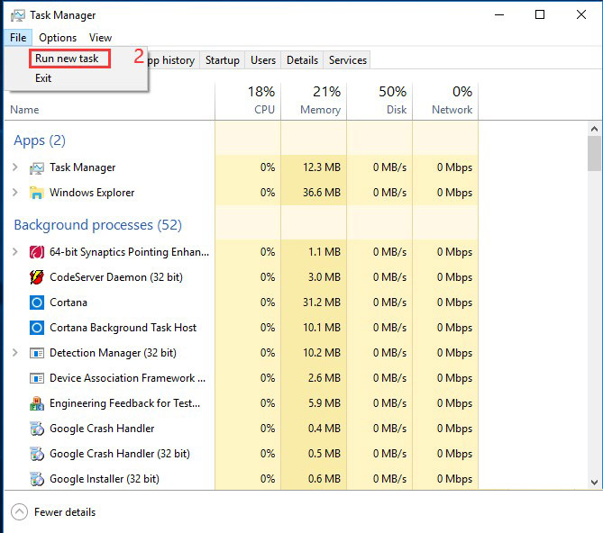Switch to the App history tab
Screen dimensions: 603x533
pos(171,60)
